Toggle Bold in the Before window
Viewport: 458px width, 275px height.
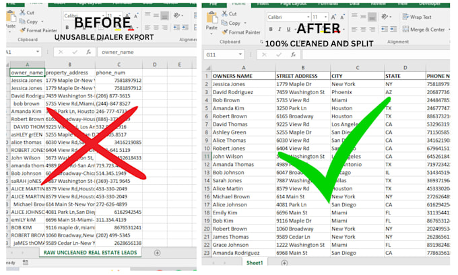pos(67,28)
